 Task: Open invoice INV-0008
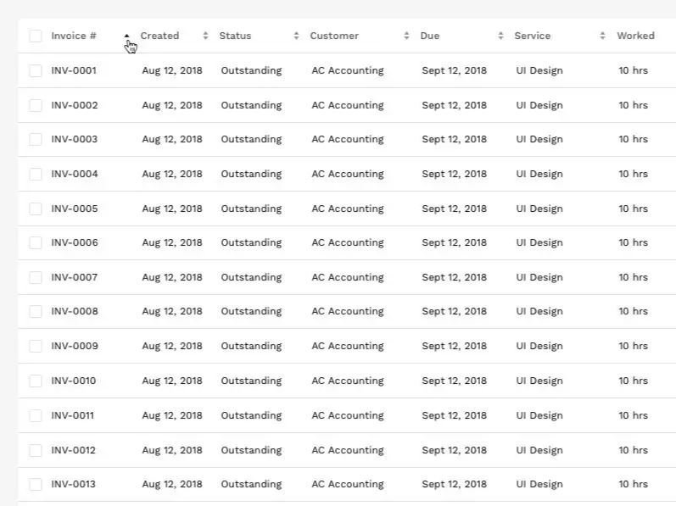tap(74, 311)
